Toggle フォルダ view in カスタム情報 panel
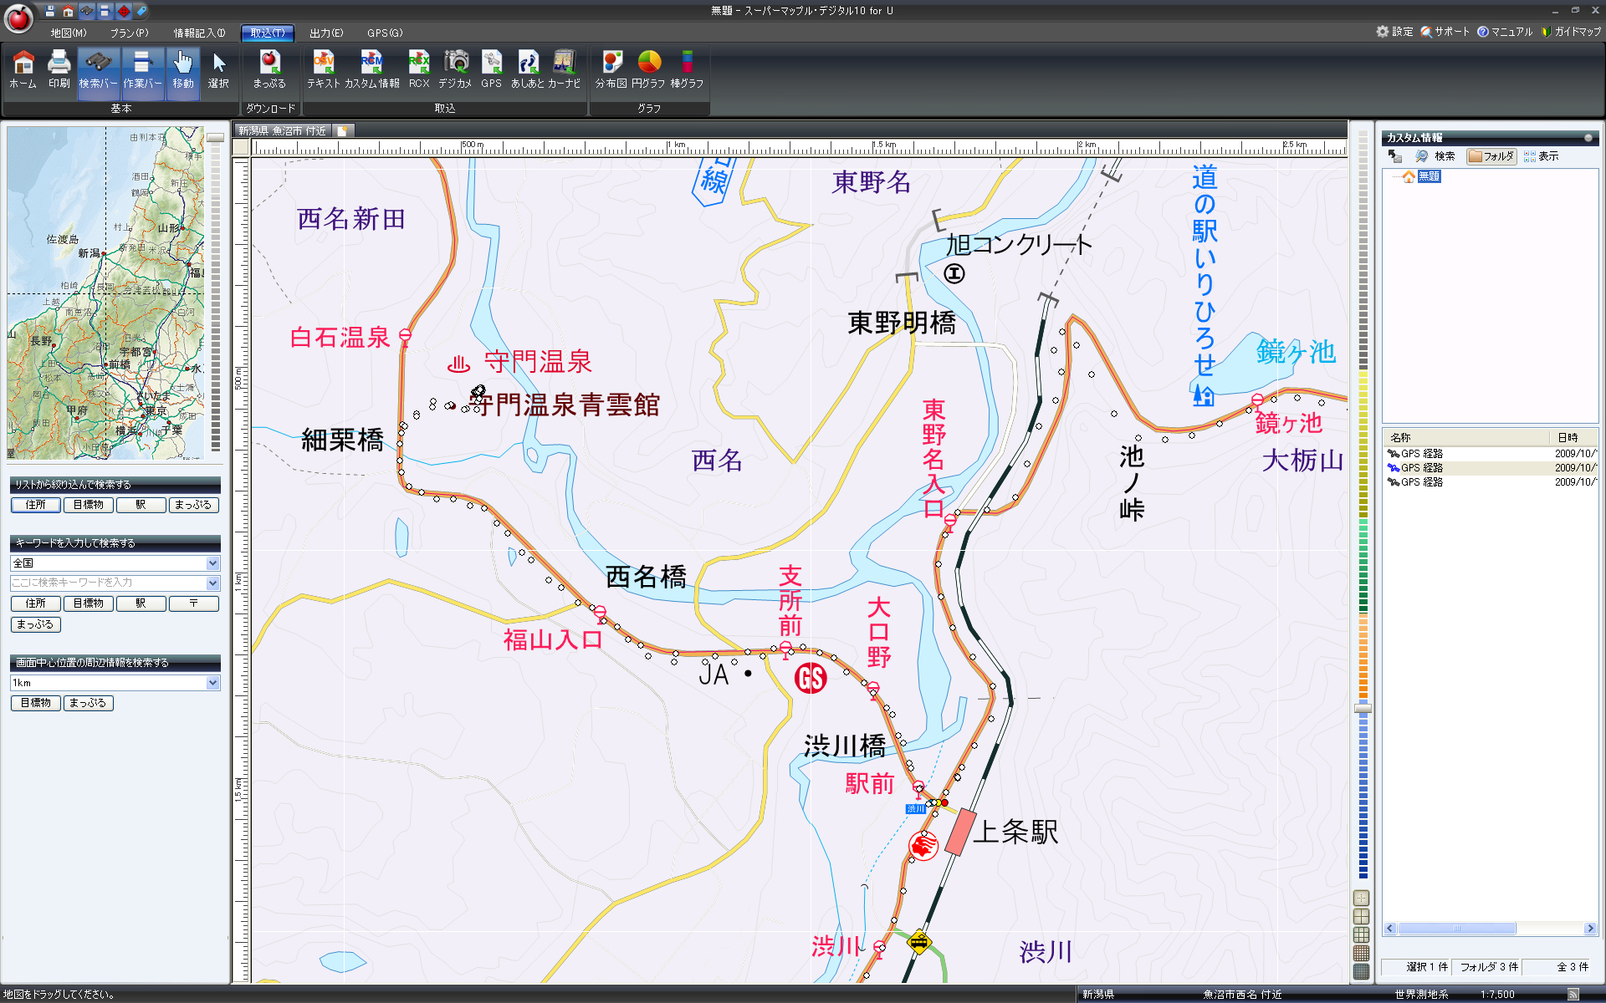Viewport: 1606px width, 1003px height. pyautogui.click(x=1491, y=156)
